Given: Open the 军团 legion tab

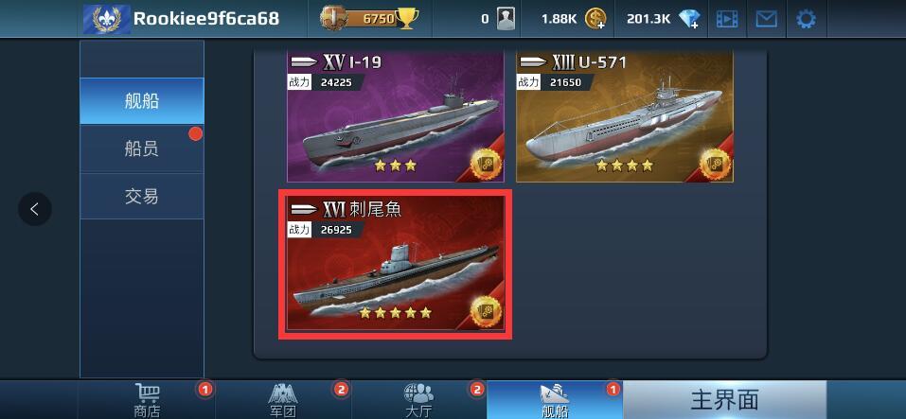Looking at the screenshot, I should [x=283, y=399].
